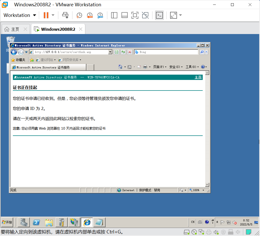
Task: Click the VMware stretch guest display icon
Action: coord(173,15)
